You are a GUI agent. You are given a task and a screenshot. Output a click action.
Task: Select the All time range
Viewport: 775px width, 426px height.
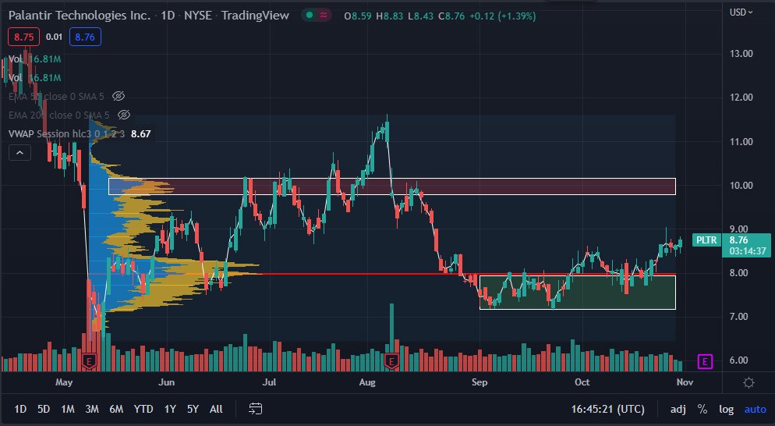click(216, 409)
